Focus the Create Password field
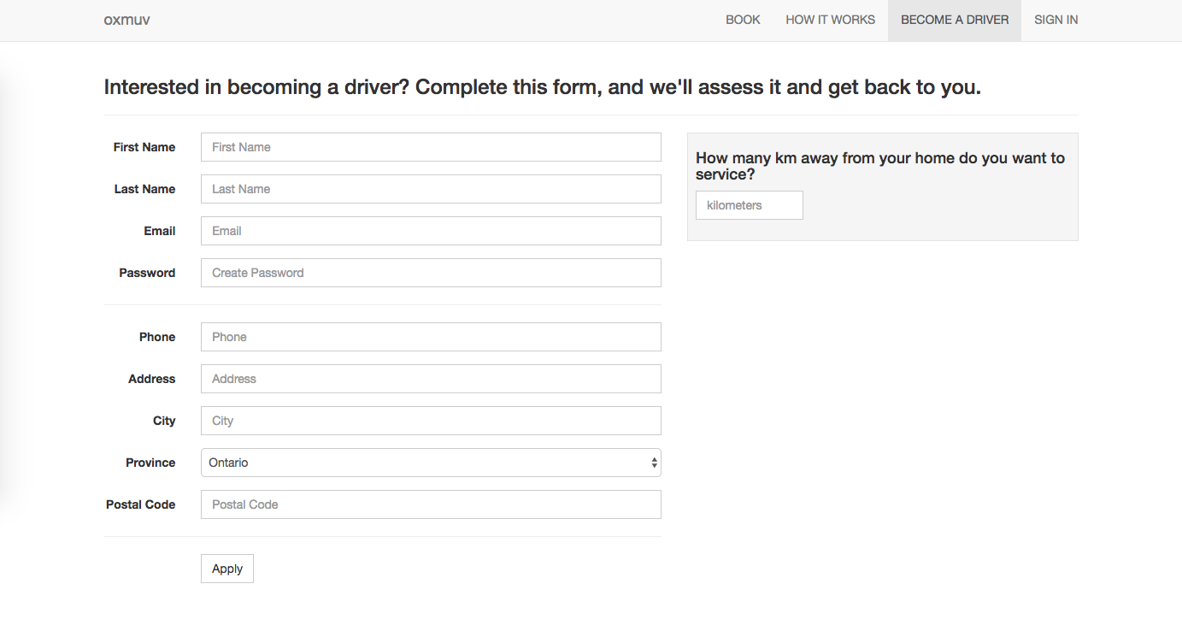 tap(431, 273)
